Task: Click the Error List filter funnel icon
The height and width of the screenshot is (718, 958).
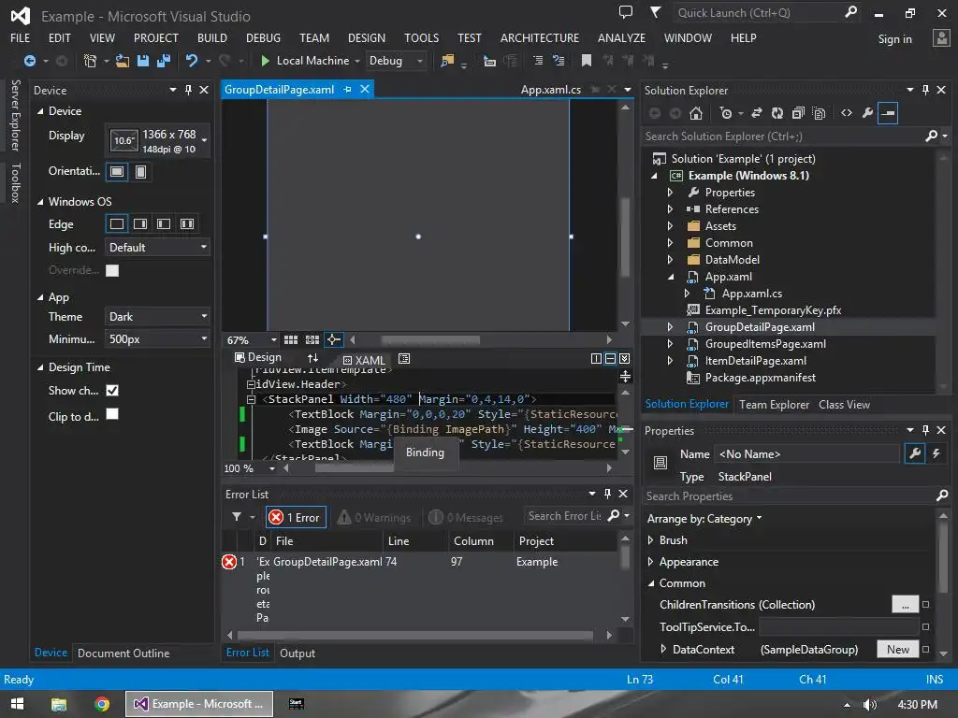Action: 237,517
